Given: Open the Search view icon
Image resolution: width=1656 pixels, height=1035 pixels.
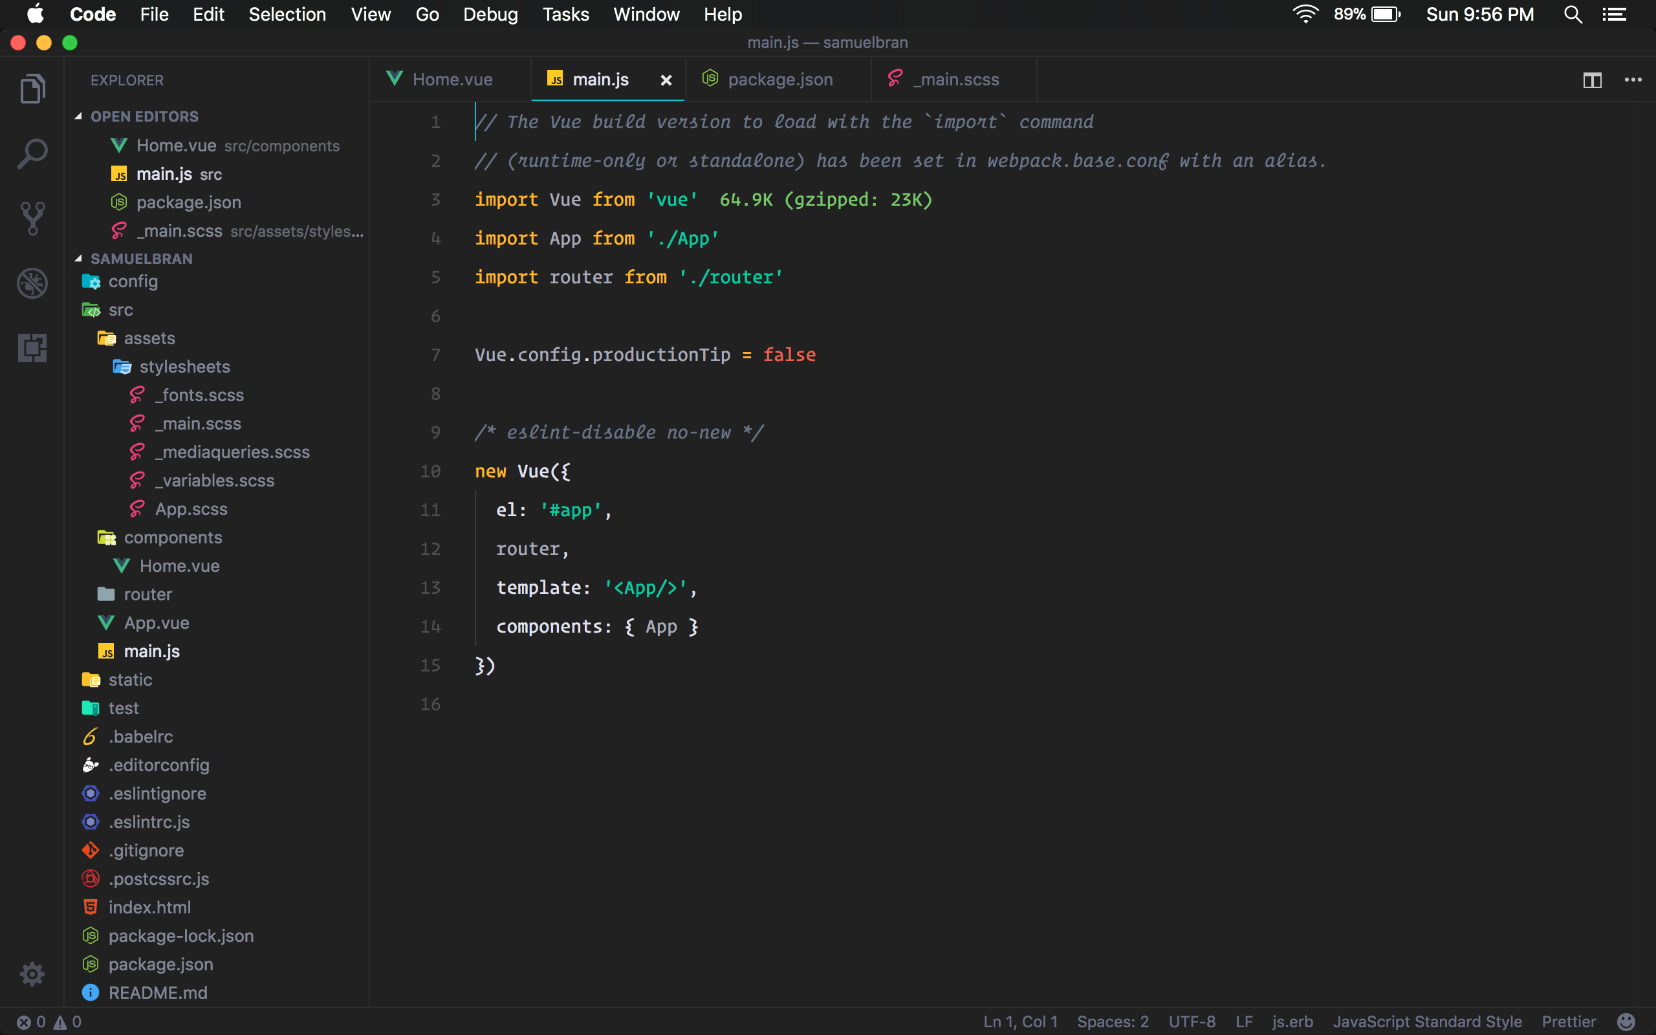Looking at the screenshot, I should 32,153.
